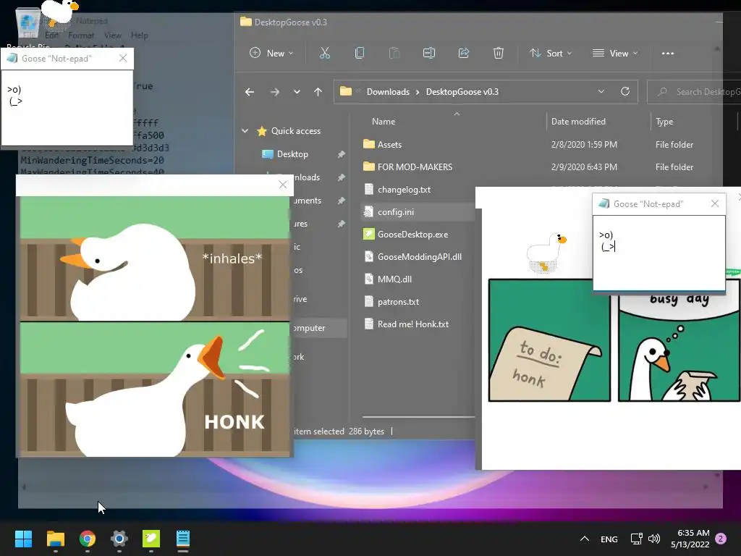Image resolution: width=741 pixels, height=556 pixels.
Task: Select the GooseDesktop.exe file
Action: (412, 235)
